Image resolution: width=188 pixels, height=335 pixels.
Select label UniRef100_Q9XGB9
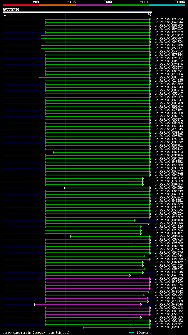pyautogui.click(x=169, y=188)
